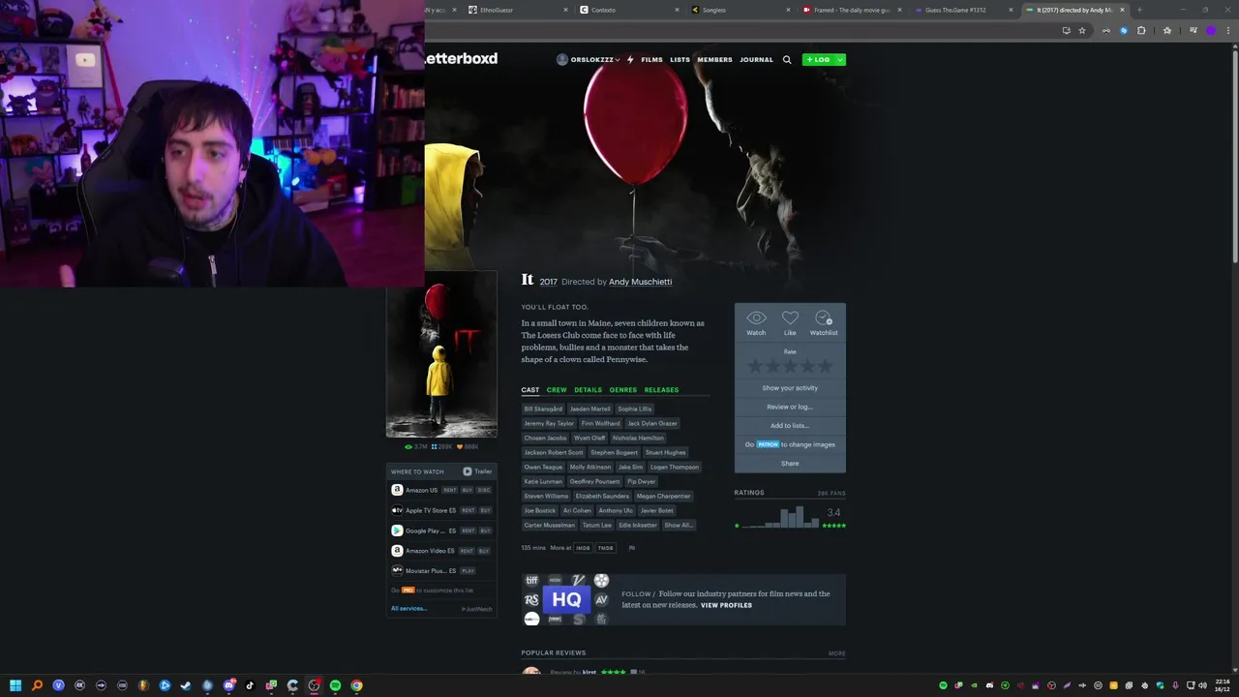This screenshot has height=697, width=1239.
Task: Click the Spotify taskbar icon
Action: pyautogui.click(x=335, y=685)
